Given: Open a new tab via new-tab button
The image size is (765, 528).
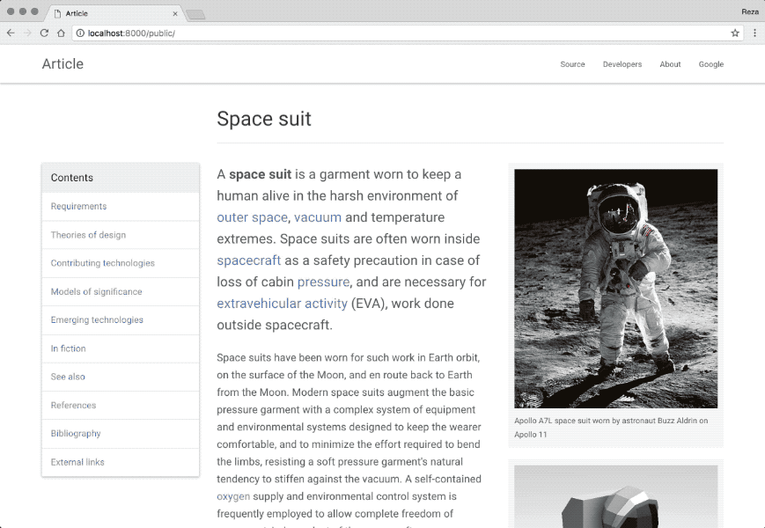Looking at the screenshot, I should pyautogui.click(x=195, y=14).
